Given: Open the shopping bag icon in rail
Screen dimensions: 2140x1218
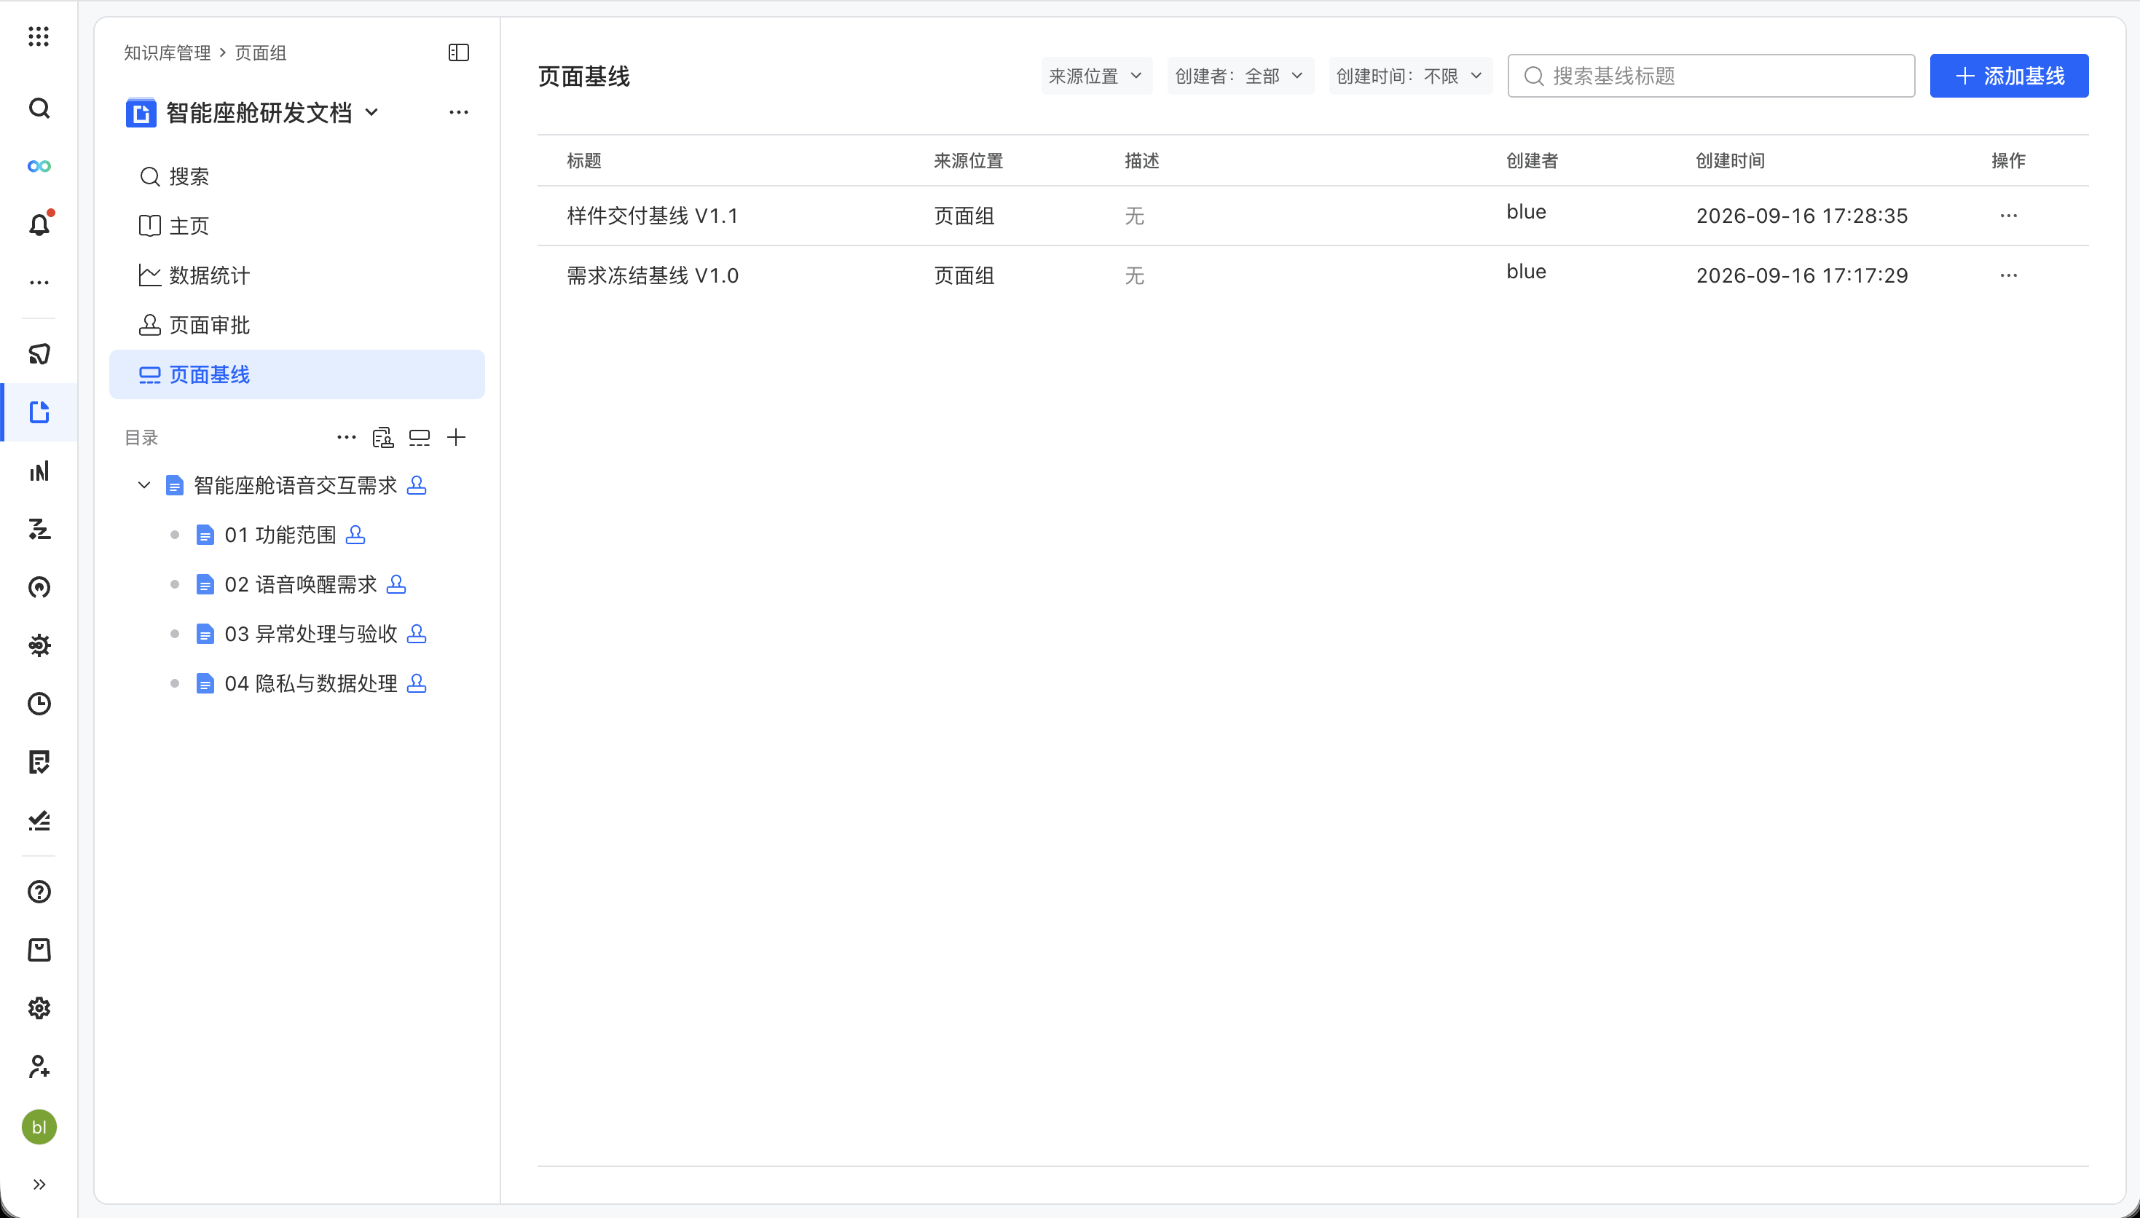Looking at the screenshot, I should tap(39, 949).
